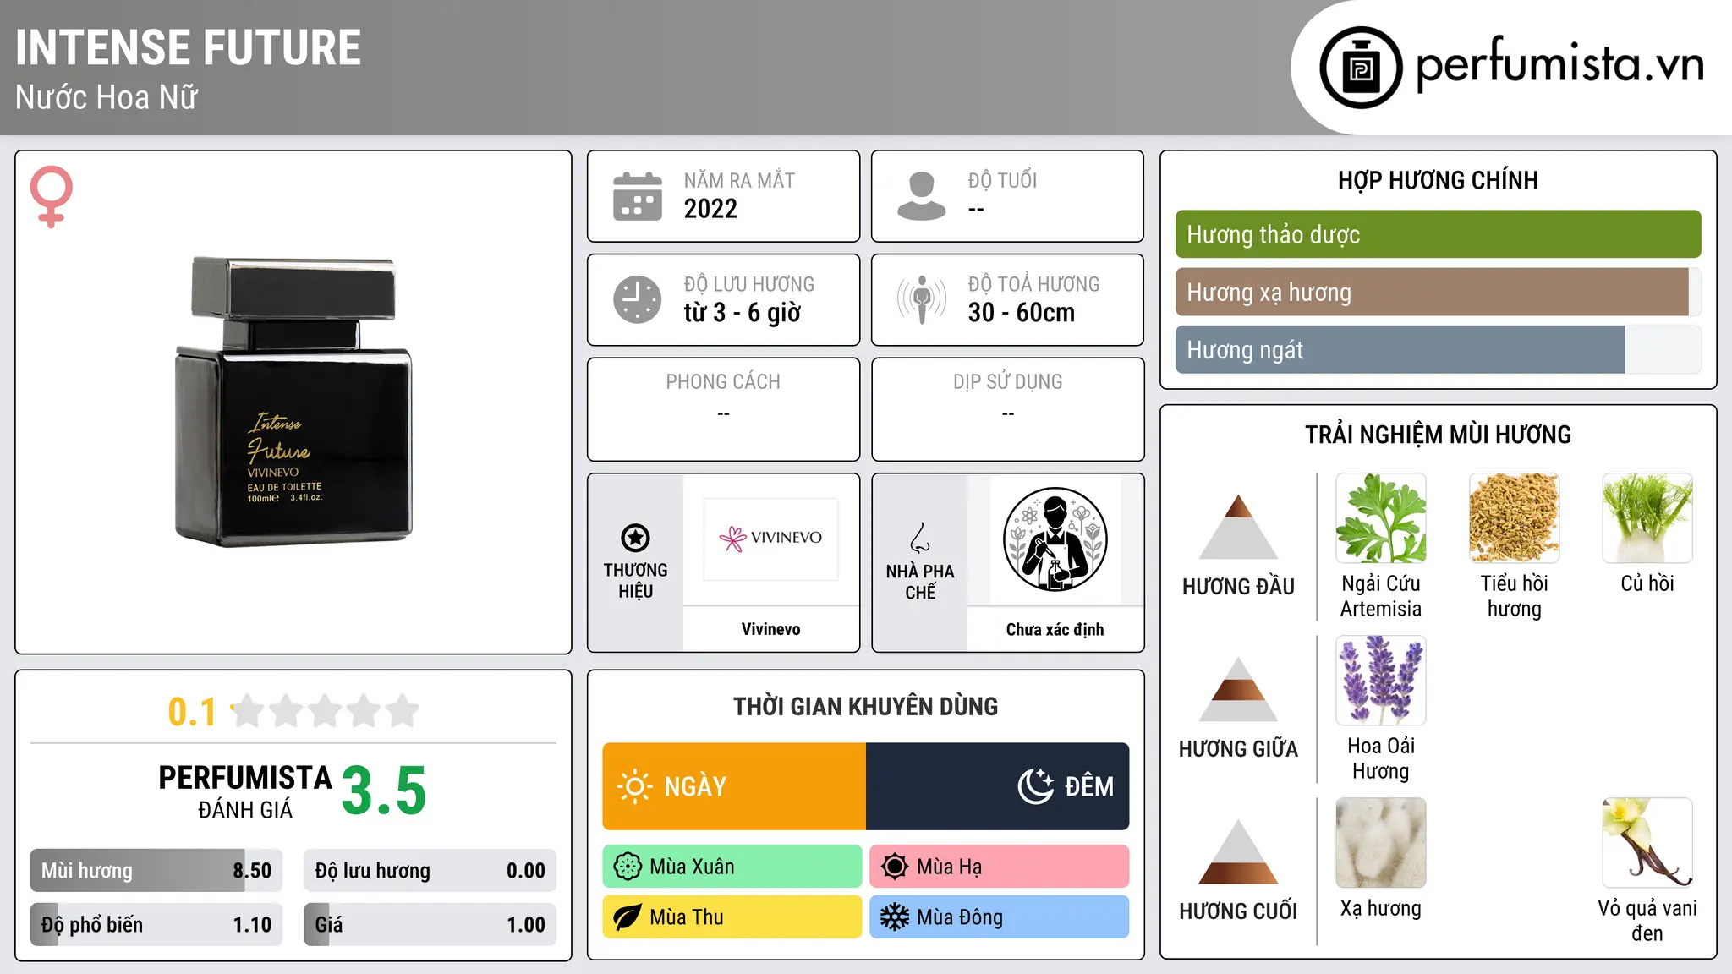Select the Ngày time-of-day segment
The width and height of the screenshot is (1732, 974).
[x=734, y=786]
